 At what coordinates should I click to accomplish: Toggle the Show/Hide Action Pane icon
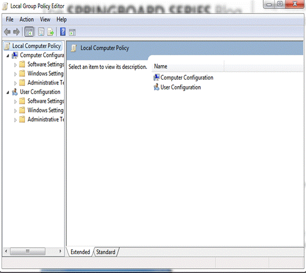pos(72,32)
